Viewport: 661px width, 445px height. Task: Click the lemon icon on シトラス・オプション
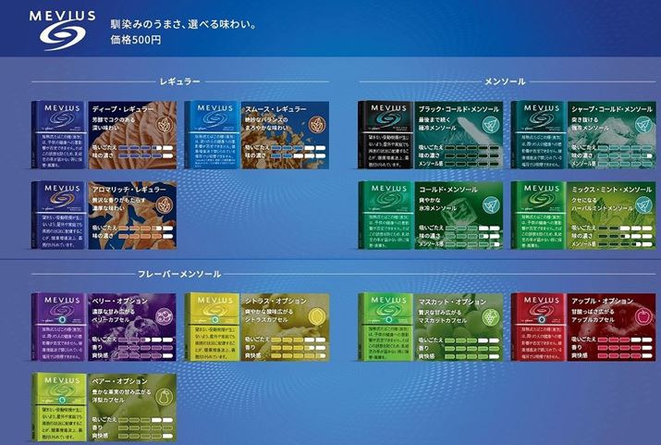(316, 316)
